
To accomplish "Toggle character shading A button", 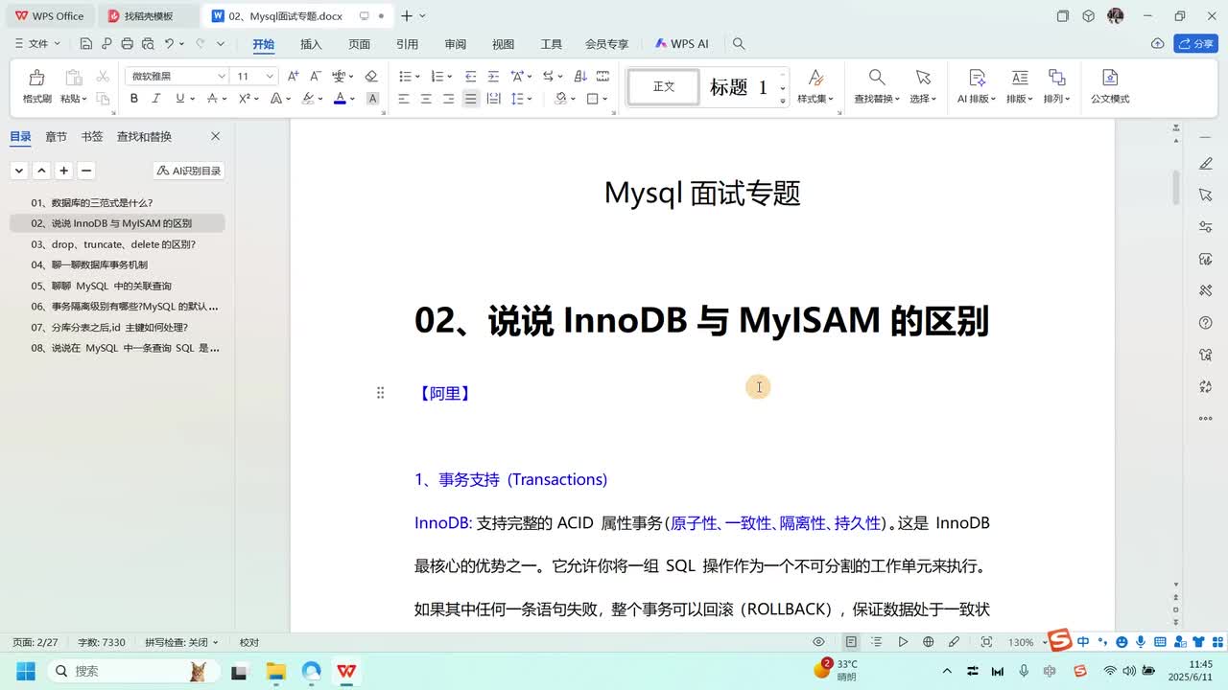I will [373, 99].
